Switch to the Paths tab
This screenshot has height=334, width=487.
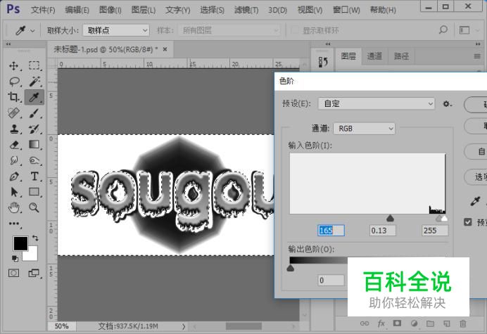tap(401, 56)
